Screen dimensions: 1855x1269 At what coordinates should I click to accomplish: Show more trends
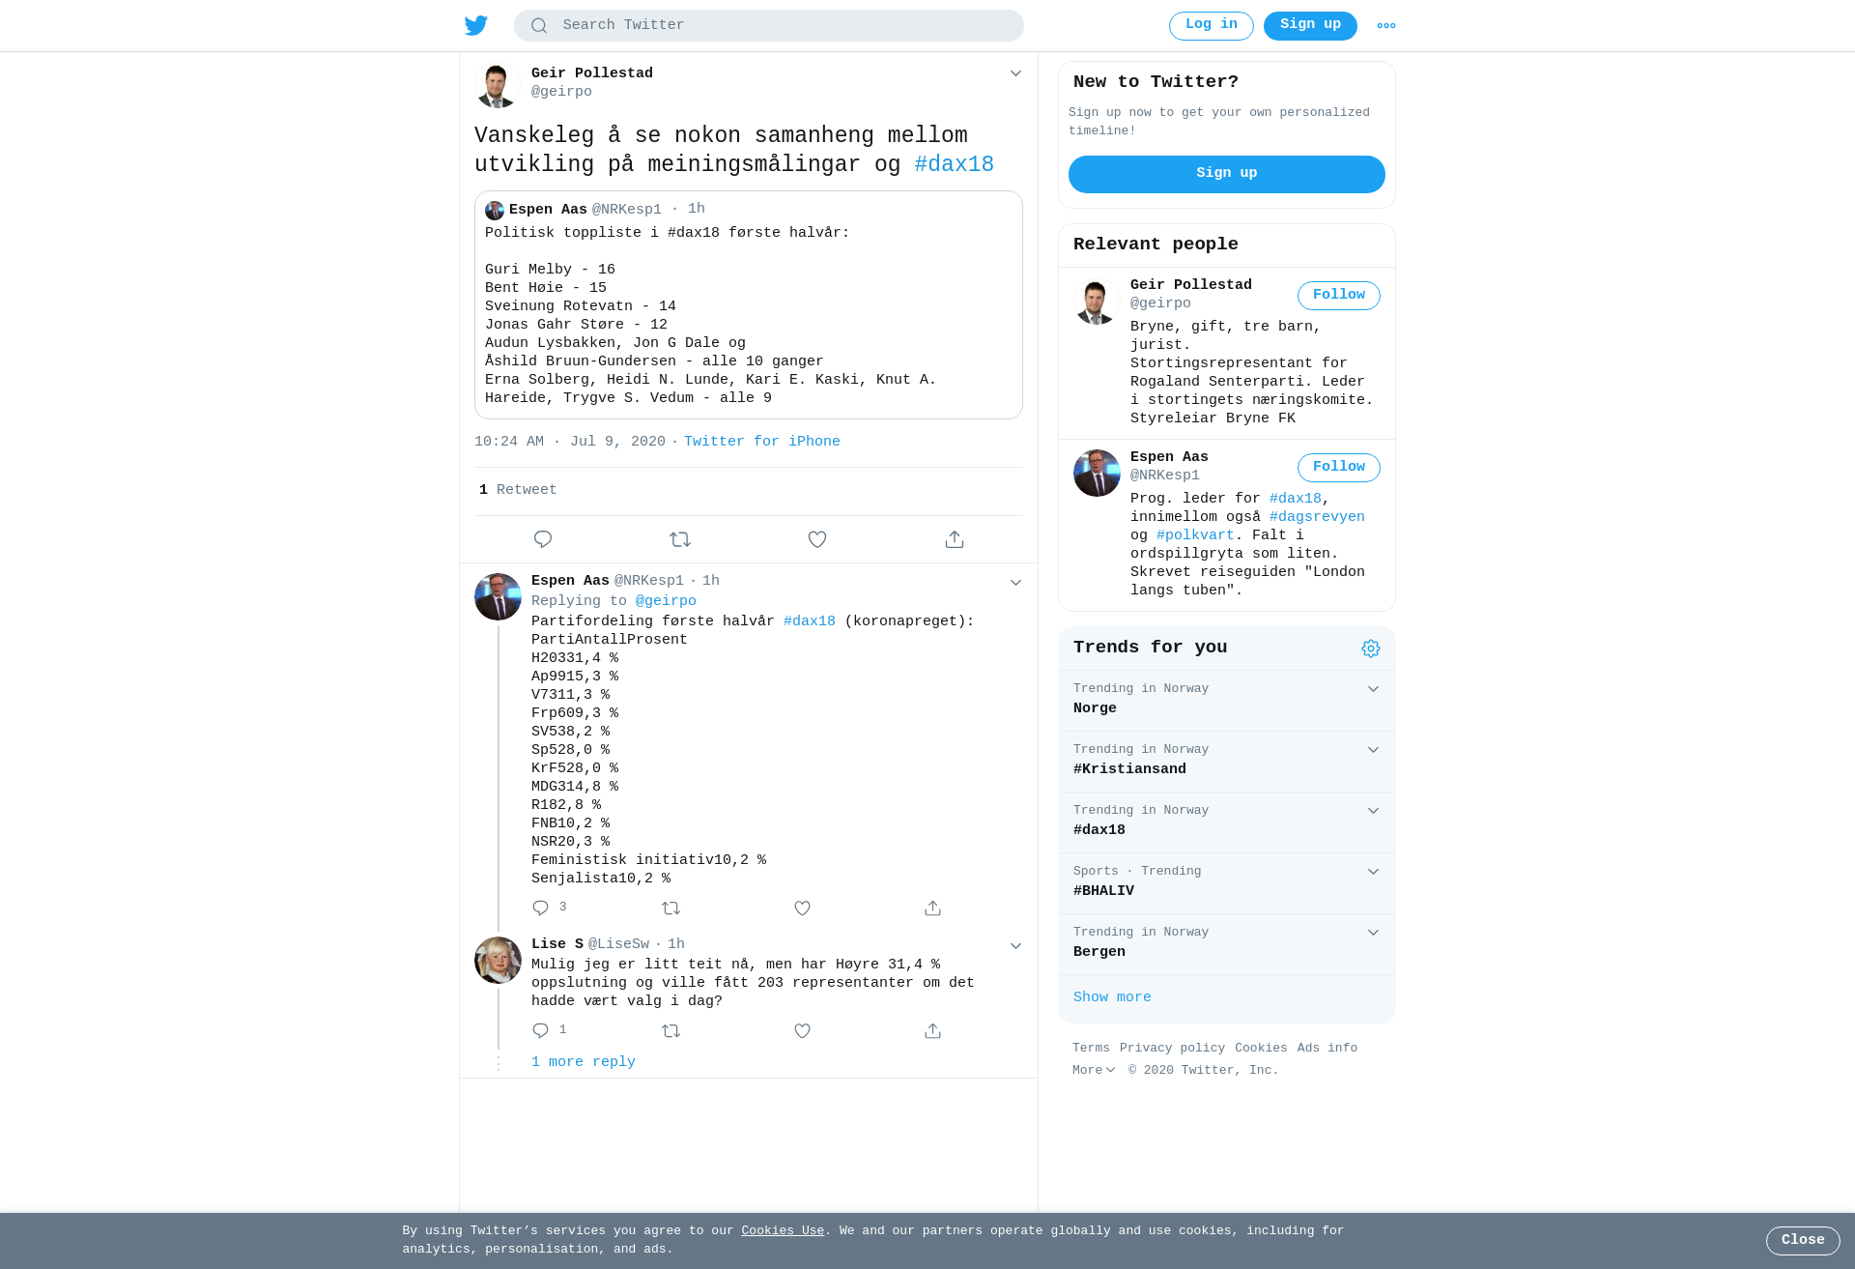[1112, 997]
